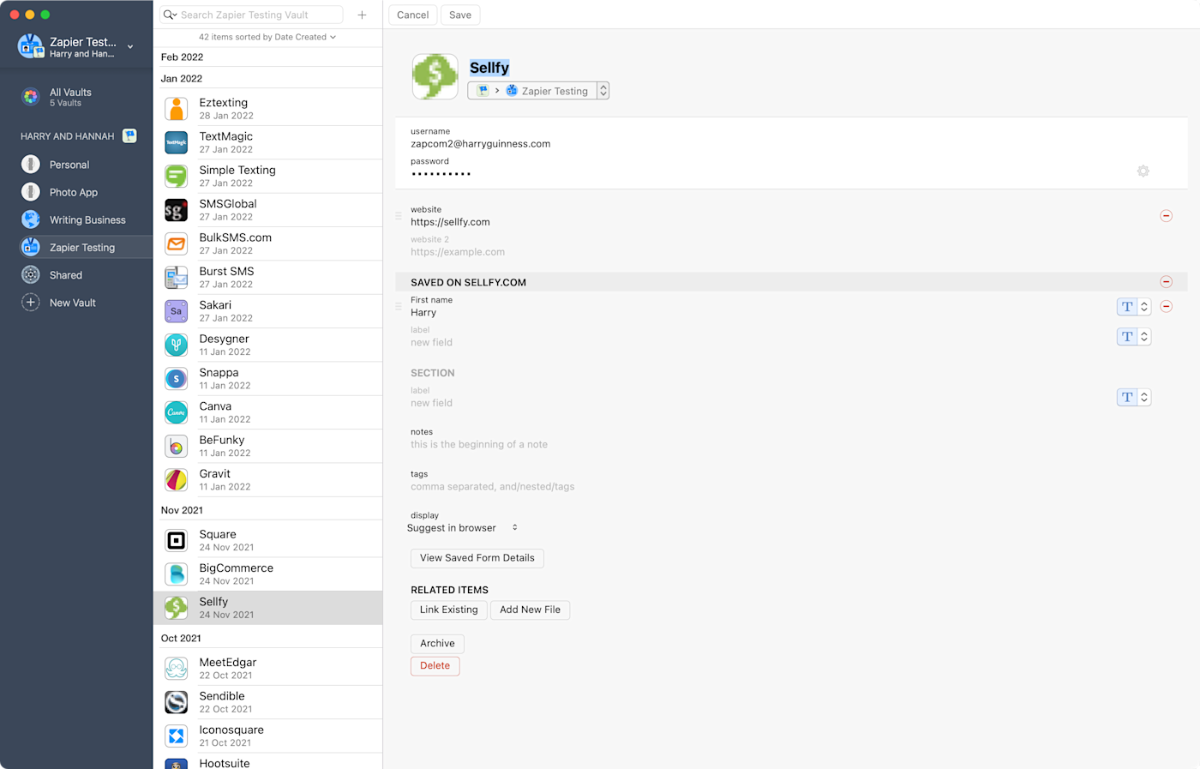This screenshot has height=769, width=1200.
Task: Select Burst SMS in item list
Action: click(x=267, y=277)
